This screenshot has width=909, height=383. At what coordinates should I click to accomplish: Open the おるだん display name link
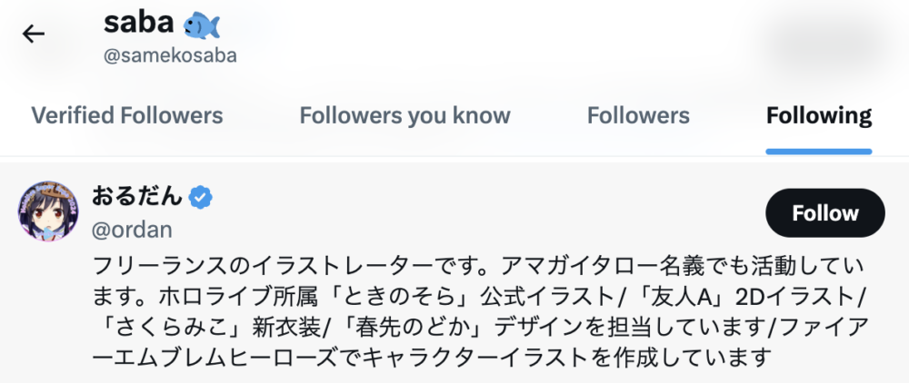pos(137,195)
